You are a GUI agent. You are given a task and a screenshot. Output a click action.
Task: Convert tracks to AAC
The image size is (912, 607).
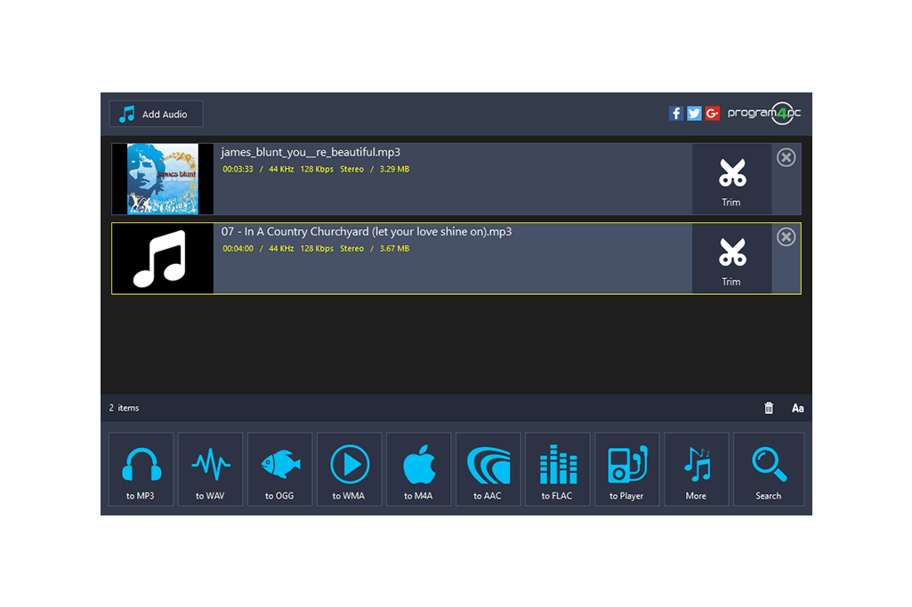click(x=488, y=469)
